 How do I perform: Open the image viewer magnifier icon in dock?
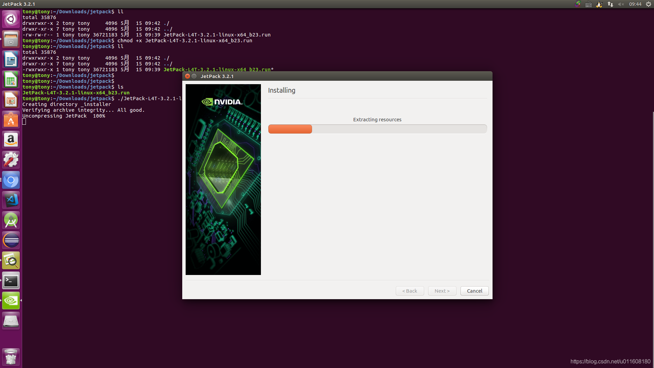(11, 260)
